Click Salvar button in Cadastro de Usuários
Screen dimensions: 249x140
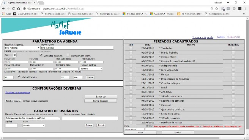tap(89, 126)
